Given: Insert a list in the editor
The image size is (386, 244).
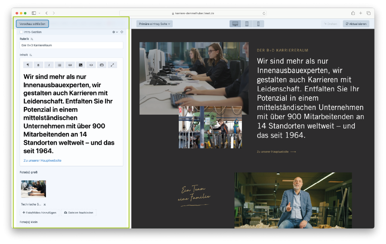Looking at the screenshot, I should click(60, 65).
